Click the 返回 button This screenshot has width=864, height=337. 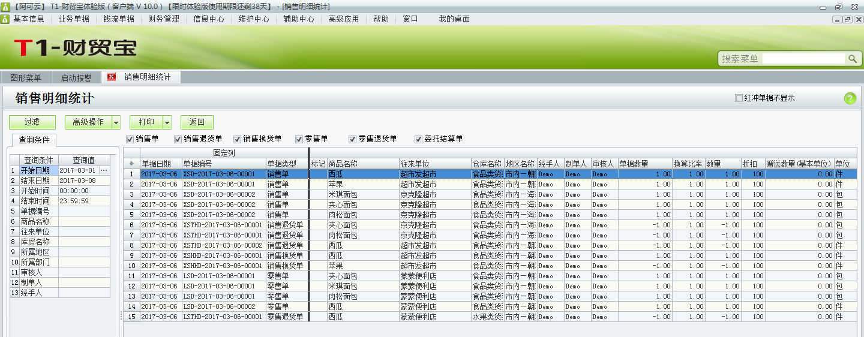[x=197, y=122]
